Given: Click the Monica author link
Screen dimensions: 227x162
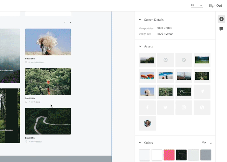Looking at the screenshot, I should point(39,142).
